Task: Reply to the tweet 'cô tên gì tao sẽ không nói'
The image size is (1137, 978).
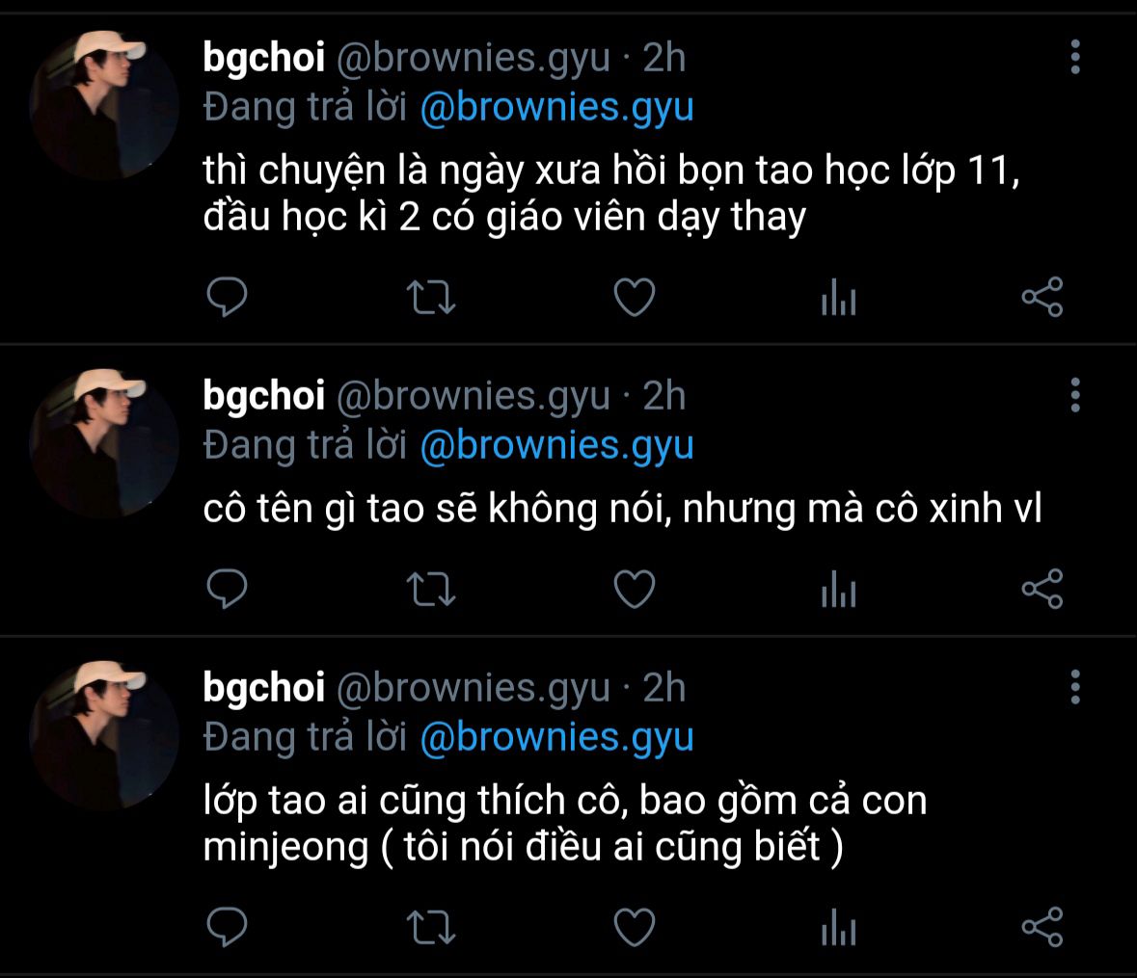Action: click(227, 589)
